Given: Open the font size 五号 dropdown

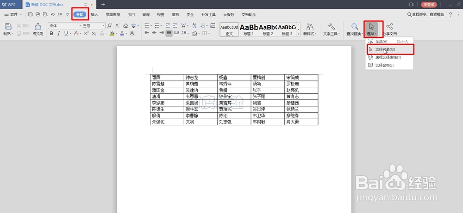Looking at the screenshot, I should click(x=103, y=26).
